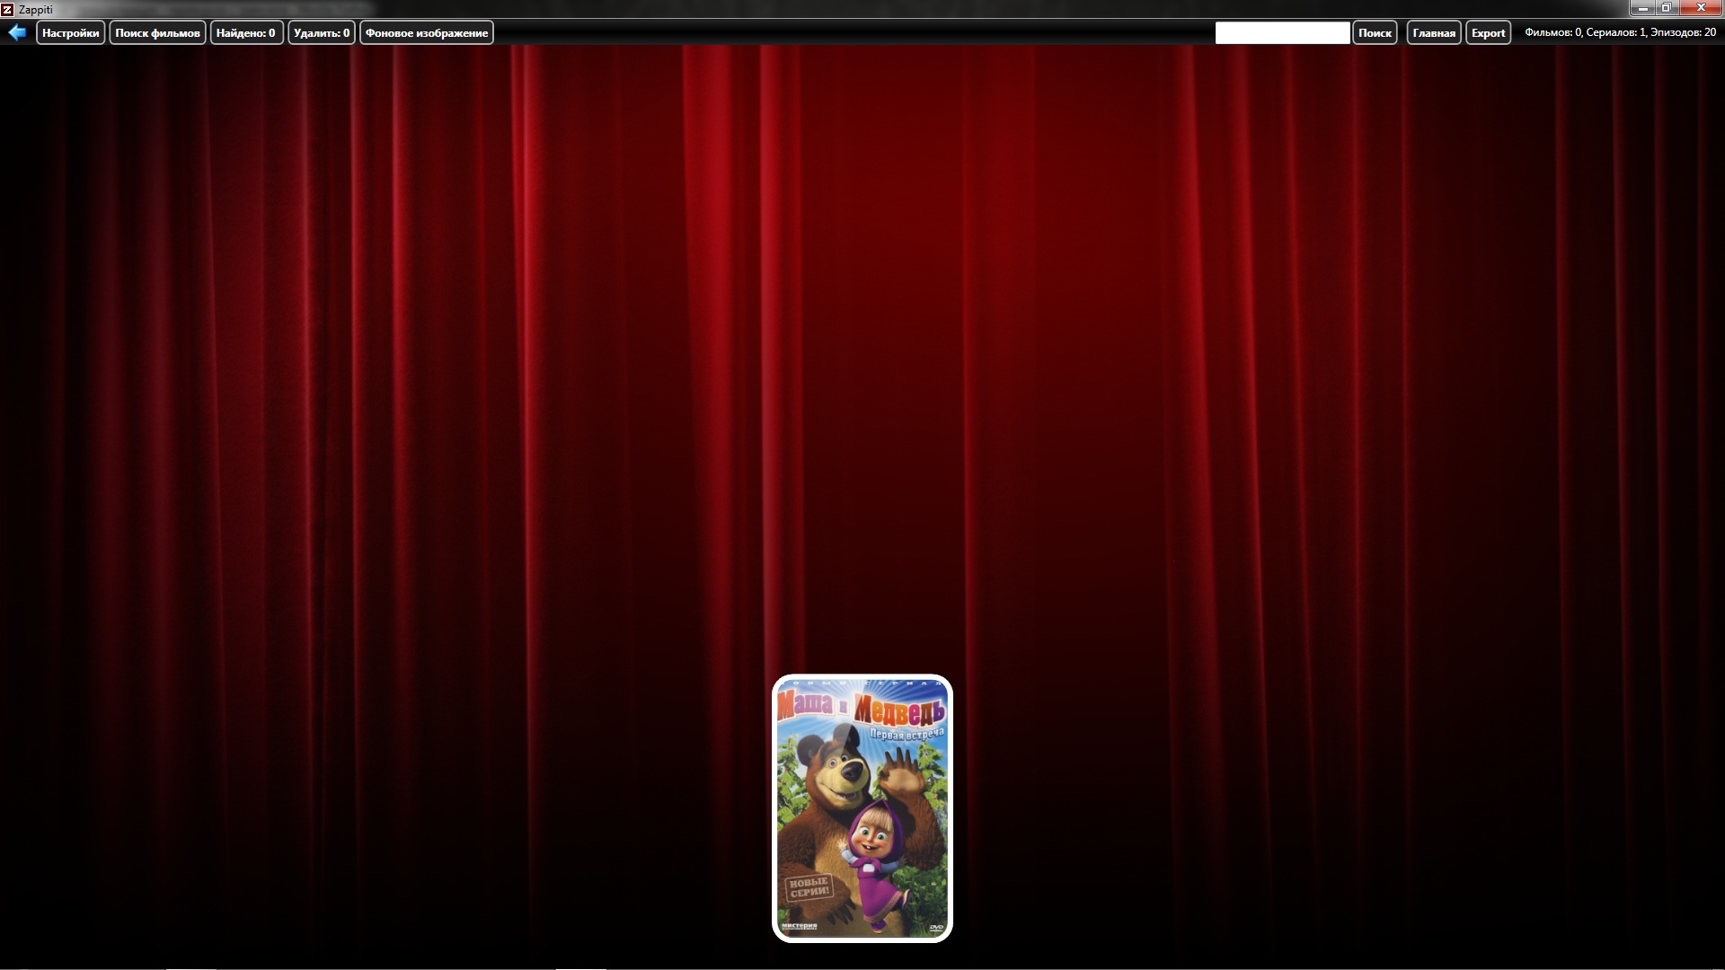Viewport: 1725px width, 970px height.
Task: Click the Zappiti title bar text
Action: (36, 9)
